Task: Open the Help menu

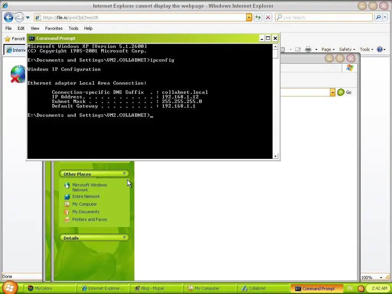Action: coord(88,28)
